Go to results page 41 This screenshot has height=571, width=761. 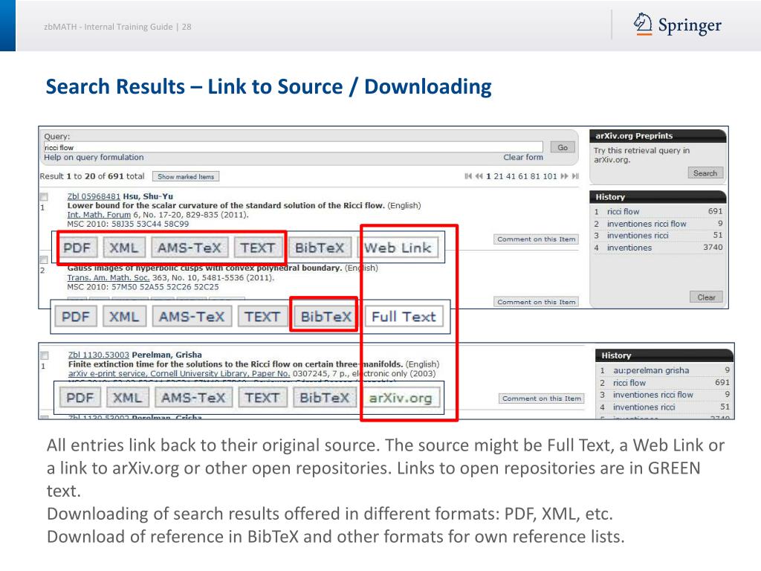click(511, 176)
